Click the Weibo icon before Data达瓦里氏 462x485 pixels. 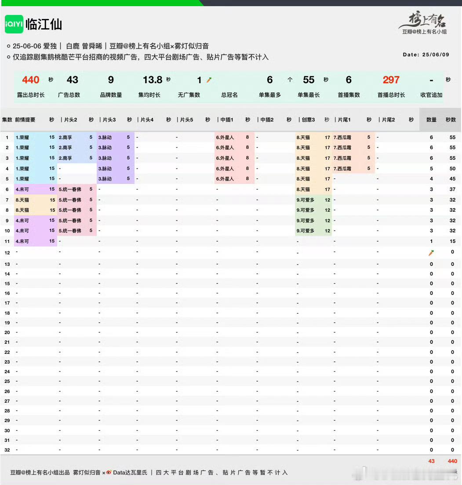pyautogui.click(x=109, y=472)
